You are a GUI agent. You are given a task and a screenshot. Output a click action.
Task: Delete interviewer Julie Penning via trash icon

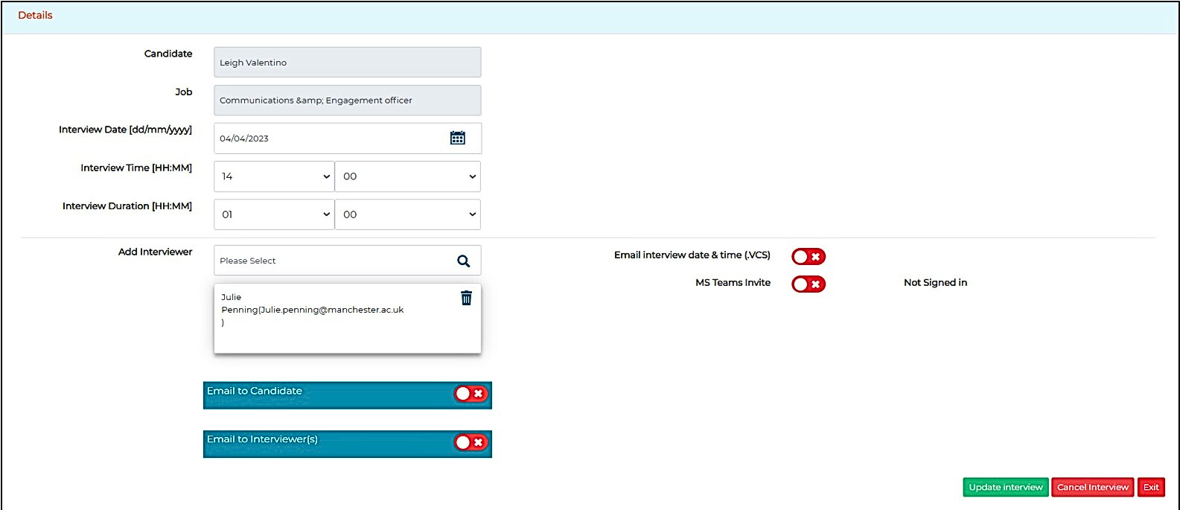(x=466, y=298)
